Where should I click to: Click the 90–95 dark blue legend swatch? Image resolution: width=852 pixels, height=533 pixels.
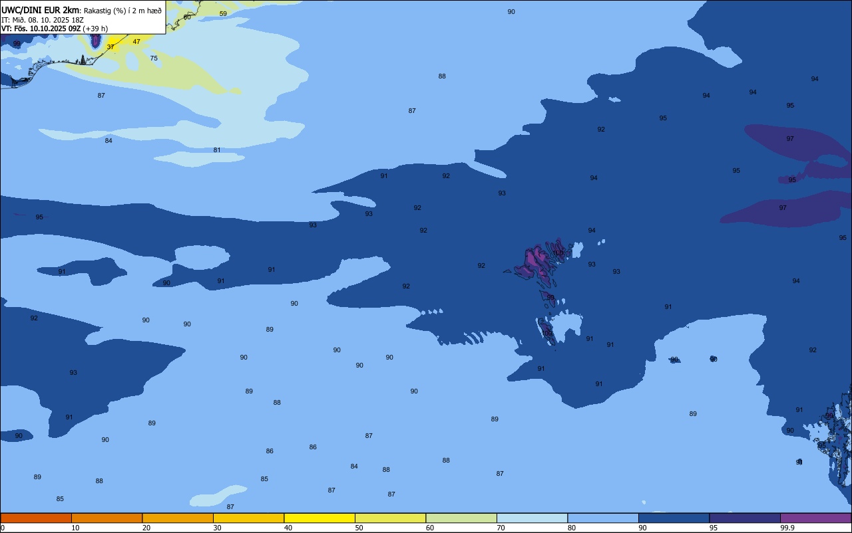pos(674,518)
